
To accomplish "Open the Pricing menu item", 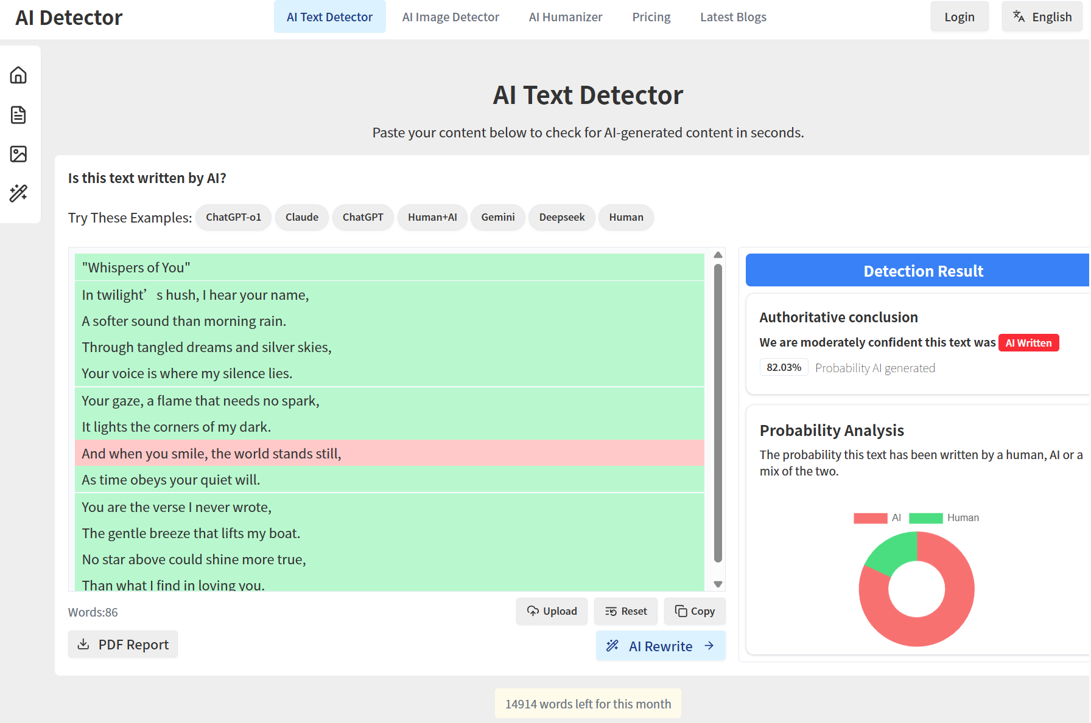I will point(651,17).
